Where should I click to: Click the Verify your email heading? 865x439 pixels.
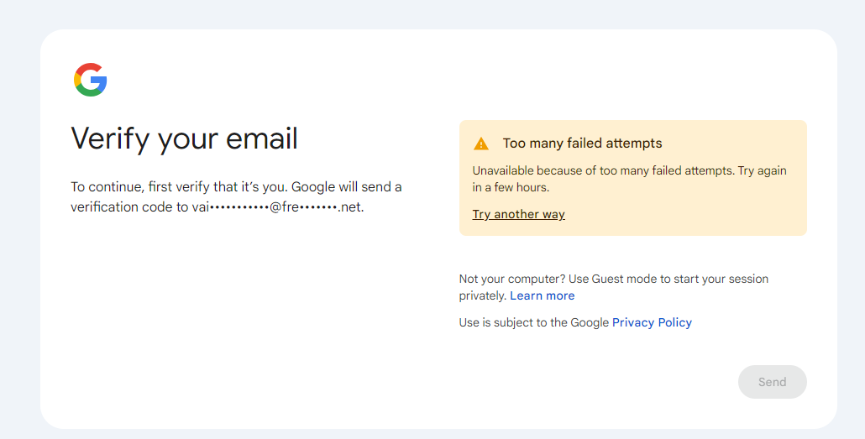(x=184, y=138)
